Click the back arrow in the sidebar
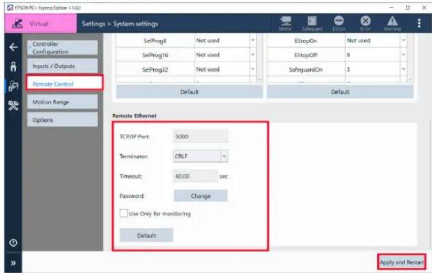Screen dimensions: 432x273 point(13,47)
